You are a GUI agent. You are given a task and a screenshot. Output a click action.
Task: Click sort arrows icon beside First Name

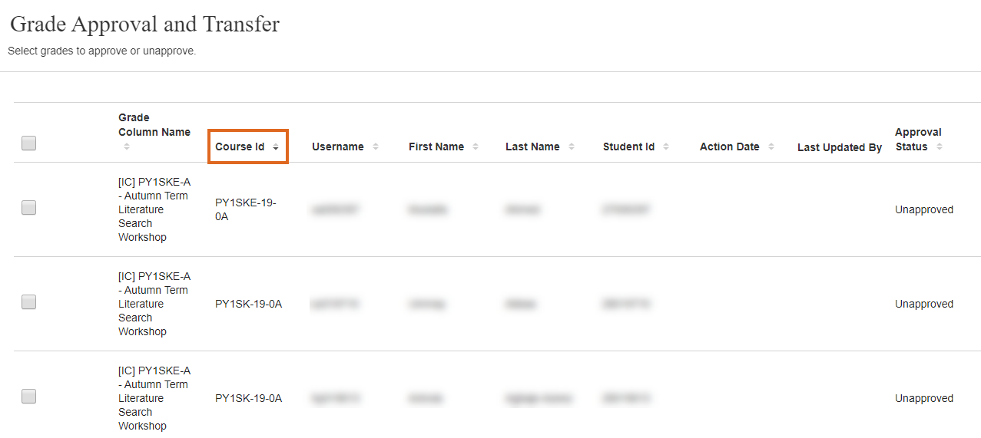476,147
